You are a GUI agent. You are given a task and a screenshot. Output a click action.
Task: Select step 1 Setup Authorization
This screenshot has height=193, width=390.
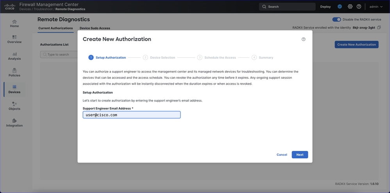tap(107, 58)
